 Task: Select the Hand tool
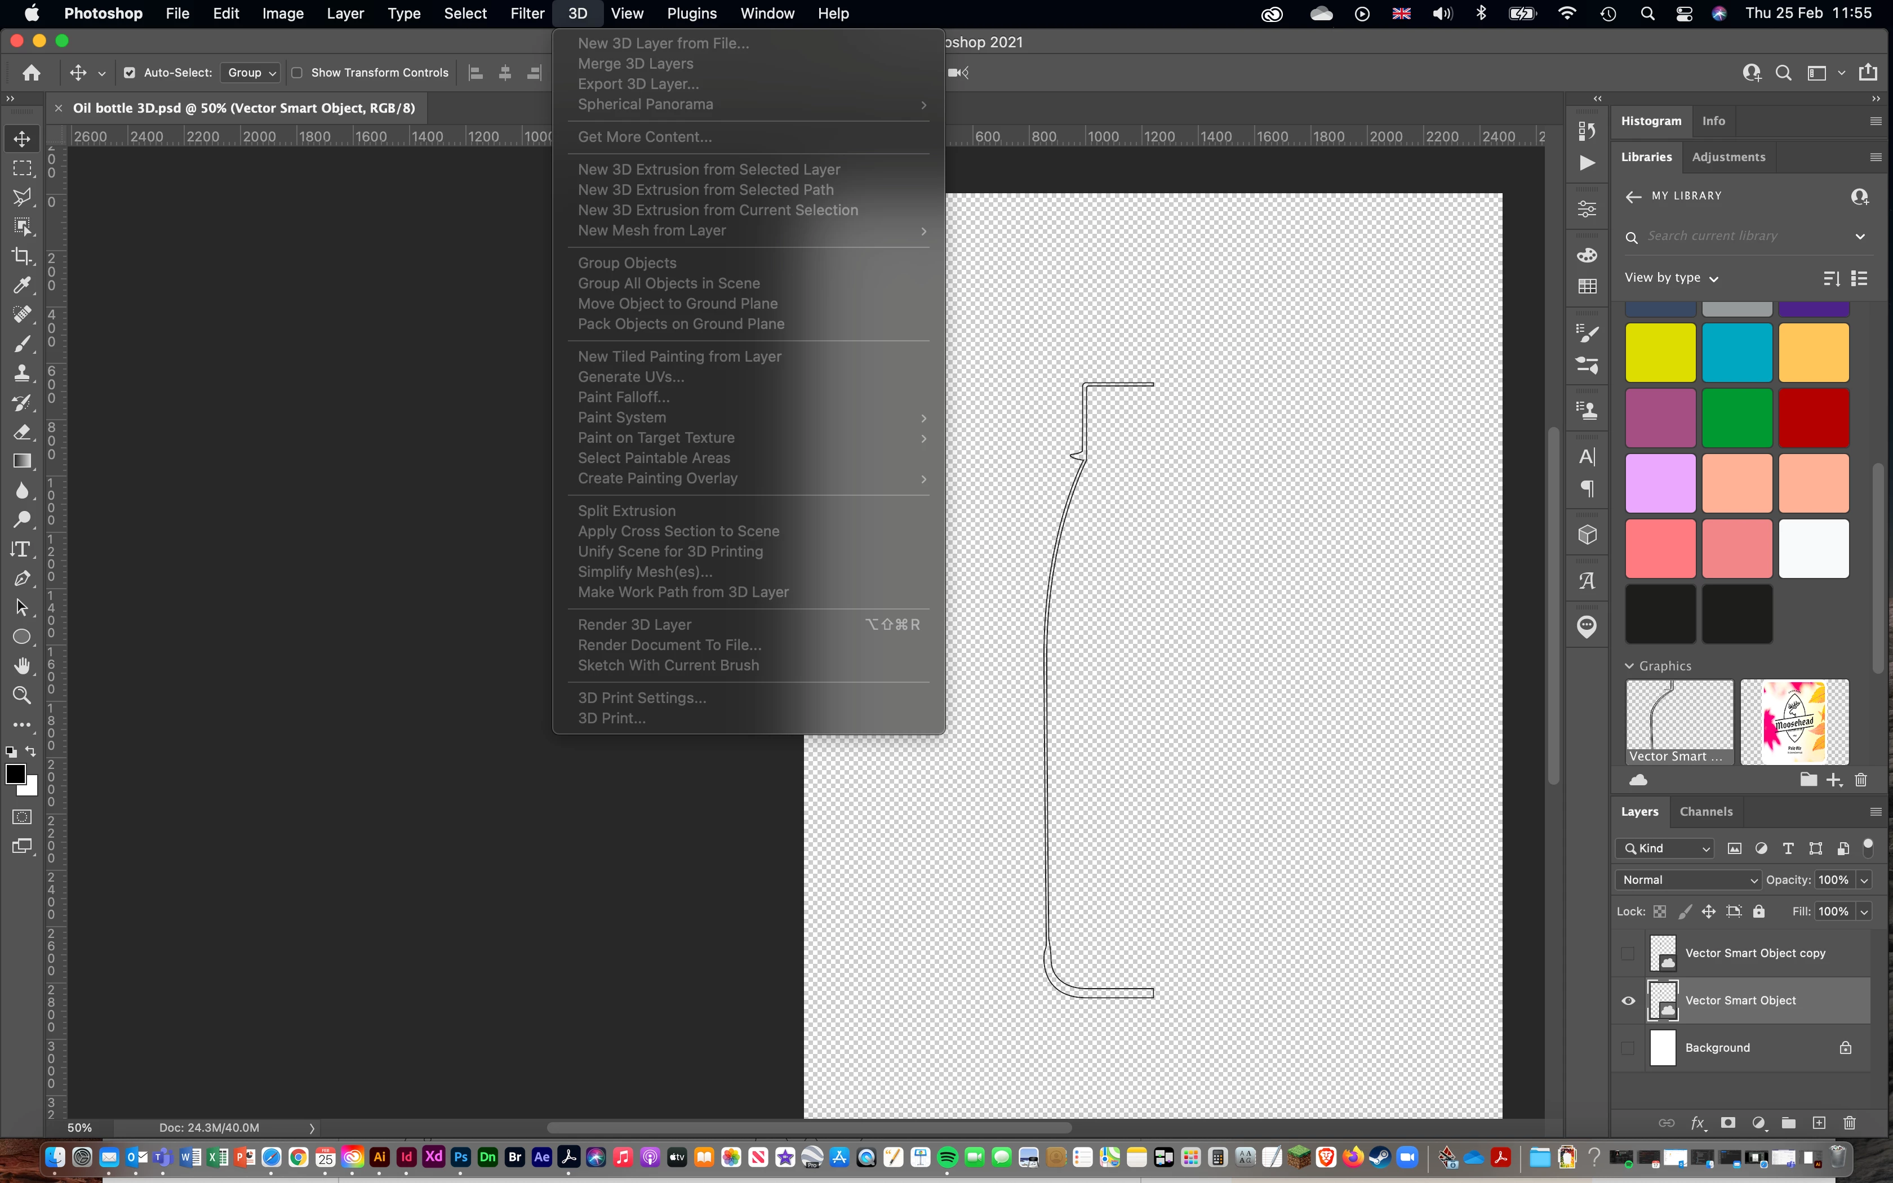[22, 666]
